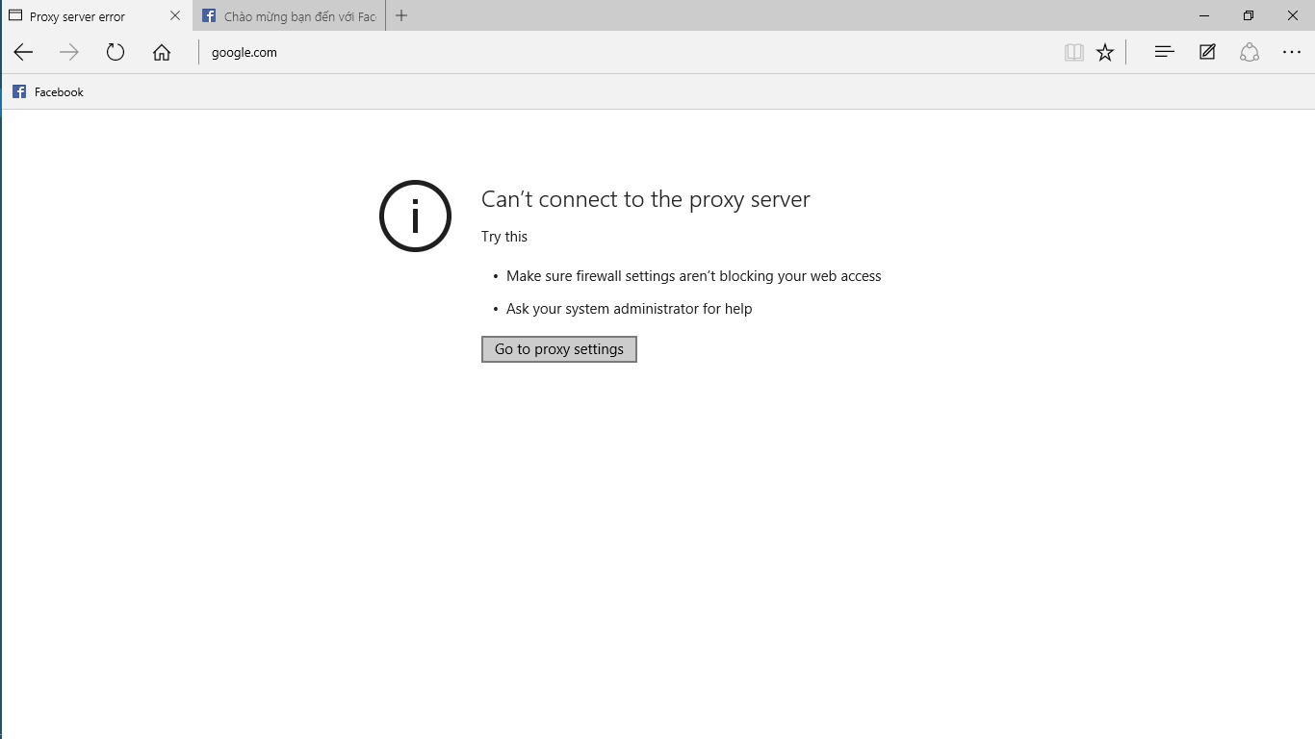Go to the Home page icon

coord(162,53)
